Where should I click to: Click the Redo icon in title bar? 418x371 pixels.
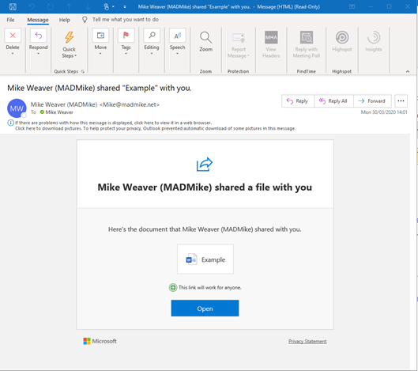[x=51, y=6]
